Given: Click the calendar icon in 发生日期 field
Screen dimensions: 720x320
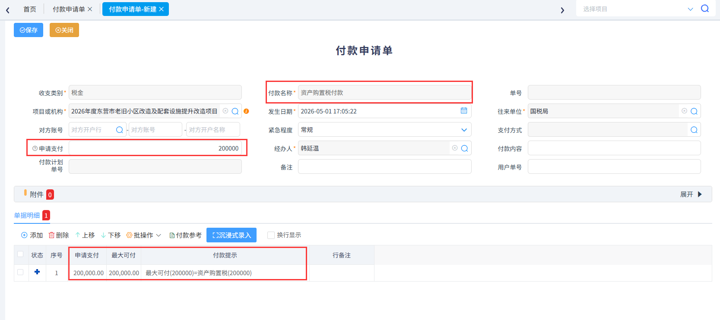Looking at the screenshot, I should click(x=464, y=111).
